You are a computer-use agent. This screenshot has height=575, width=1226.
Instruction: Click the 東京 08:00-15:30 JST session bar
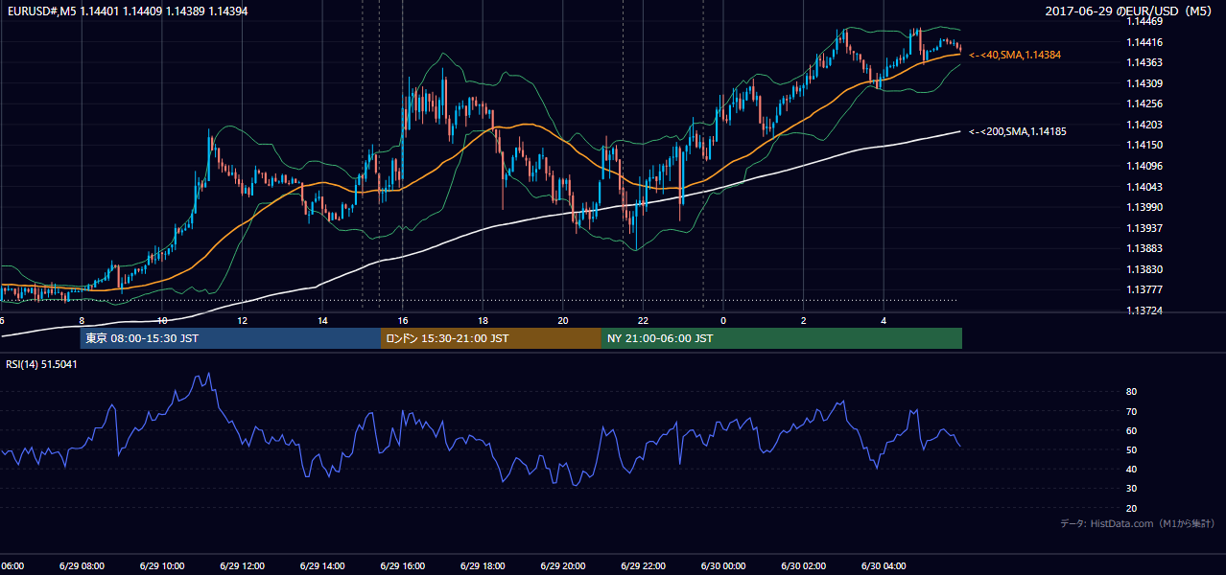pyautogui.click(x=230, y=338)
